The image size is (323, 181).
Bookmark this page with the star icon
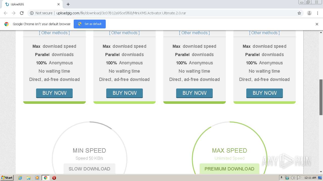click(299, 13)
